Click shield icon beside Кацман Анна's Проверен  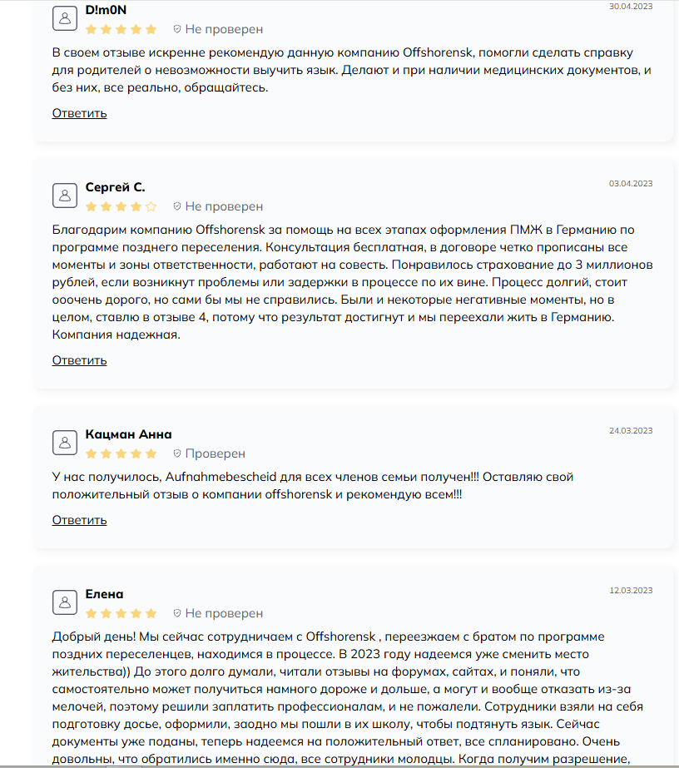point(177,453)
